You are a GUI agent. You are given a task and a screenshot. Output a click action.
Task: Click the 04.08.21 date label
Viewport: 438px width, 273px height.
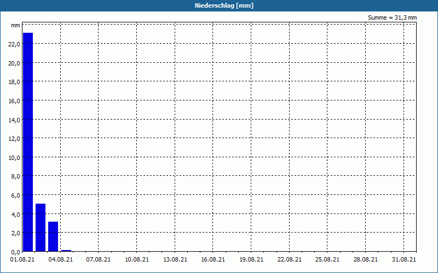(61, 259)
